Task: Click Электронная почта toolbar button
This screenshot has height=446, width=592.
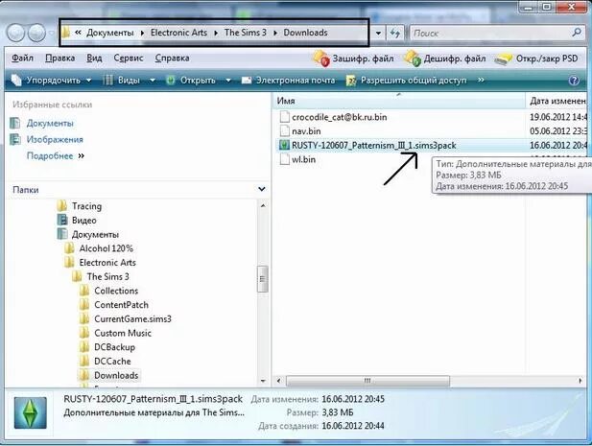Action: 288,81
